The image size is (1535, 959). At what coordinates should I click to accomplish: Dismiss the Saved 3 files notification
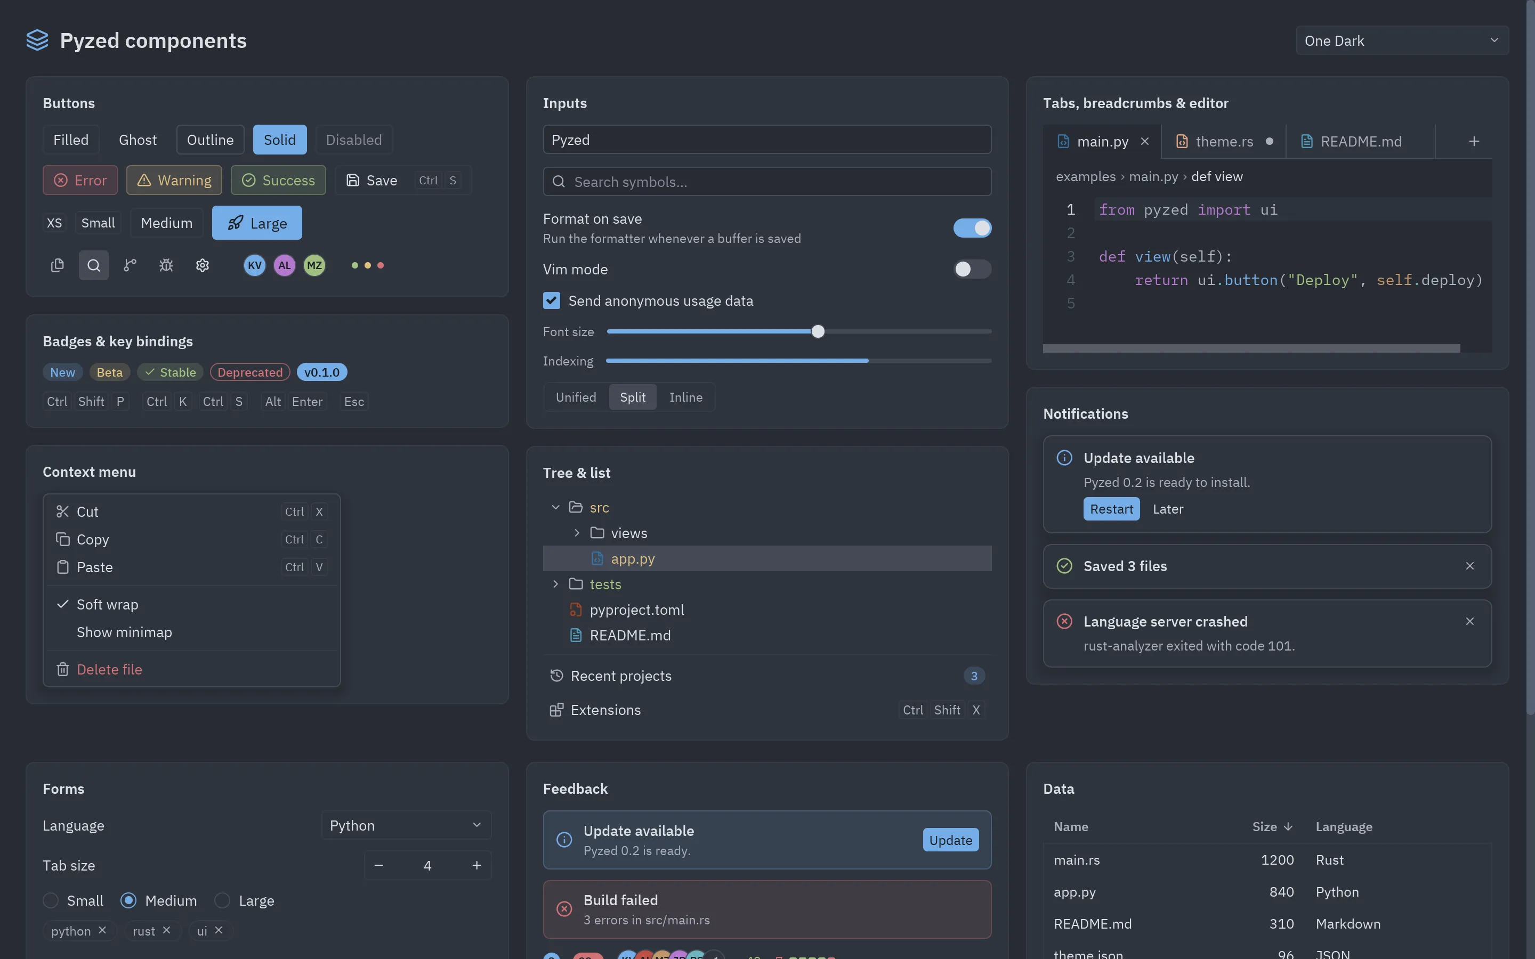coord(1469,566)
